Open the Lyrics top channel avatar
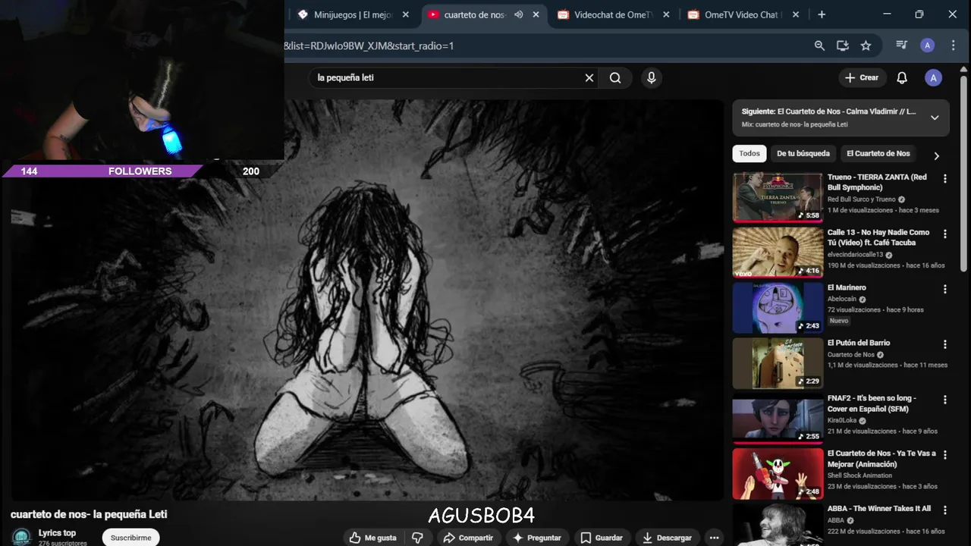Screen dimensions: 971x546 [21, 537]
